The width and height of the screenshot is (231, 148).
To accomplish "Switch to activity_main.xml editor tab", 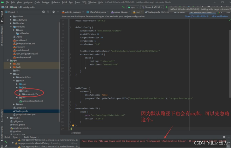I will tap(73, 12).
